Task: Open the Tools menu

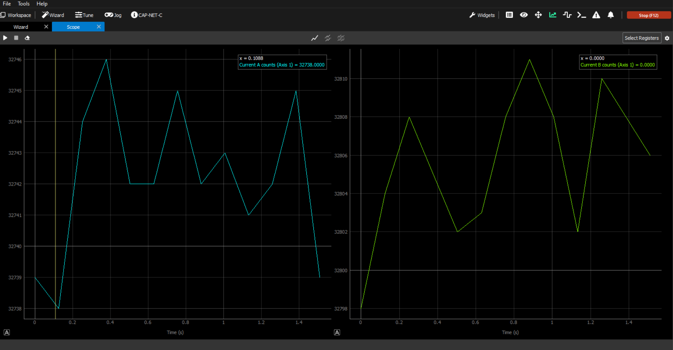Action: tap(24, 4)
